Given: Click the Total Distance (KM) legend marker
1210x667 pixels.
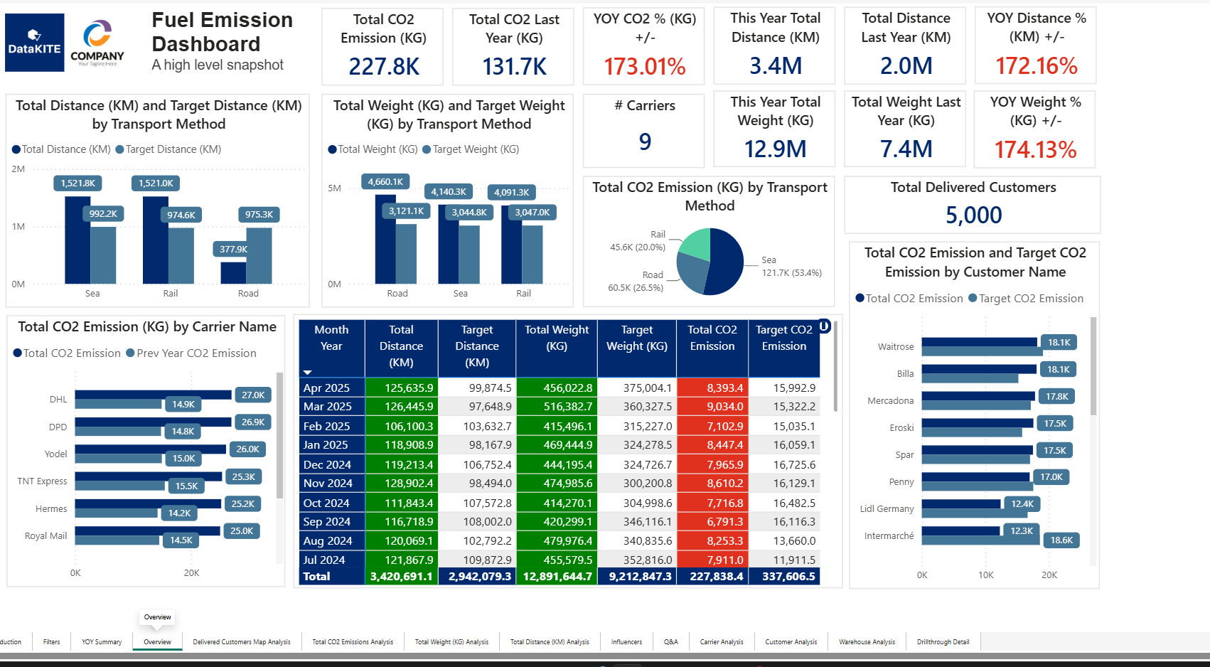Looking at the screenshot, I should (16, 149).
